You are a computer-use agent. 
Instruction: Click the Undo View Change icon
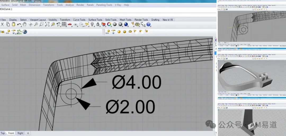[59, 24]
